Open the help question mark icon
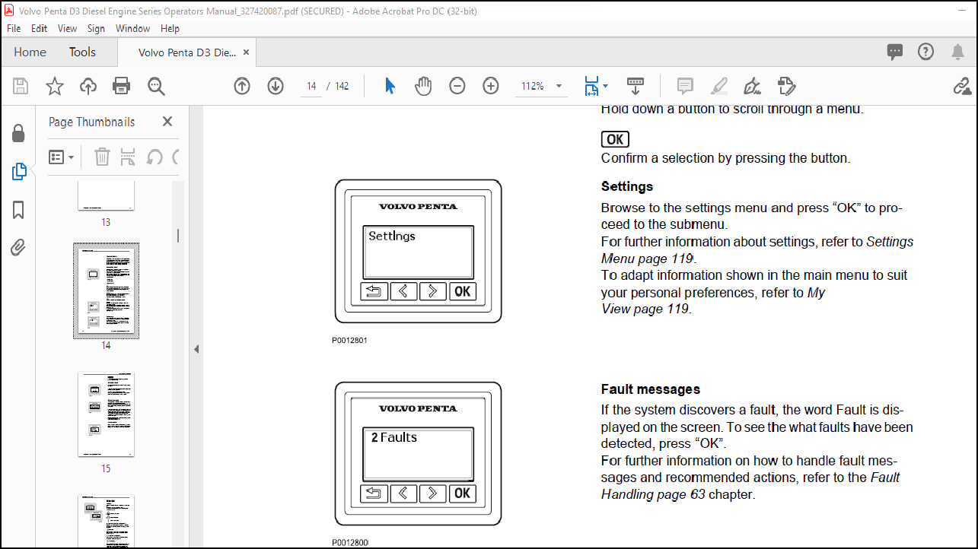Screen dimensions: 978x549 [925, 52]
